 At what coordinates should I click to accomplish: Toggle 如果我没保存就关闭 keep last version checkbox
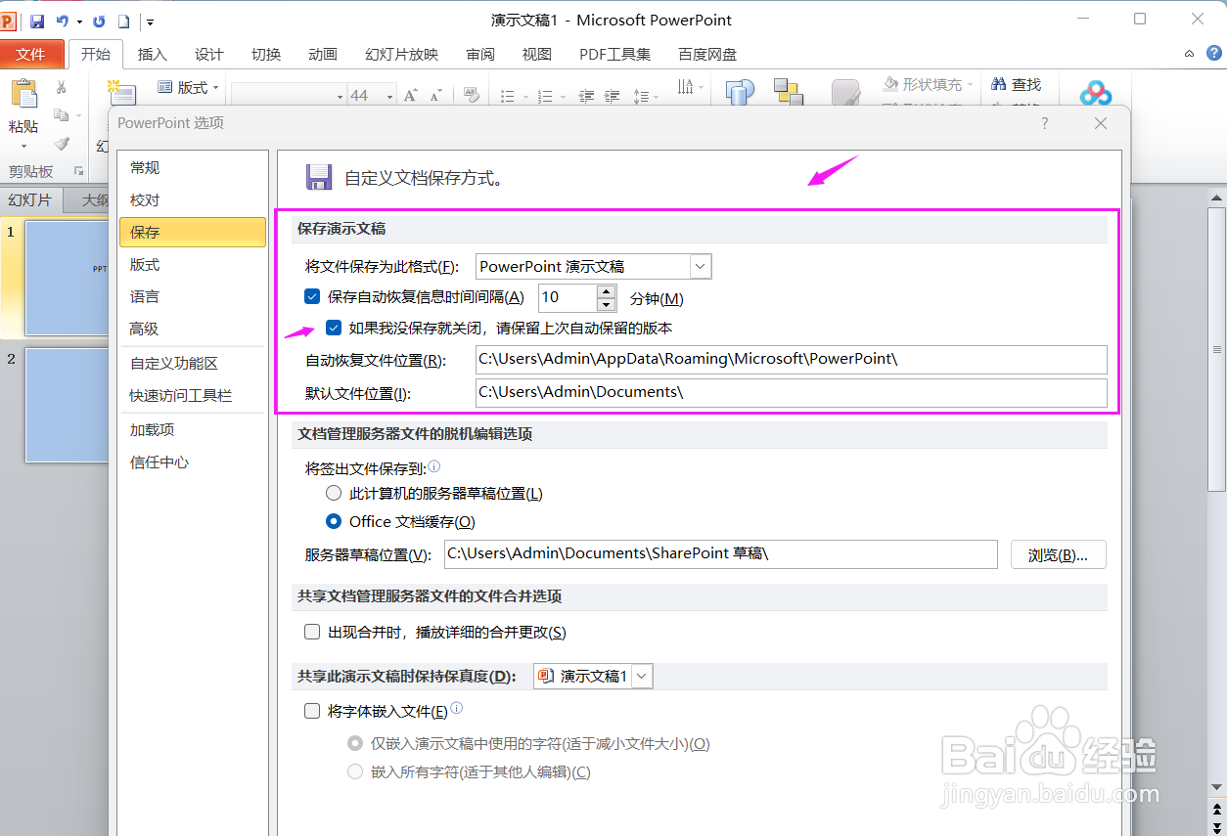coord(335,329)
